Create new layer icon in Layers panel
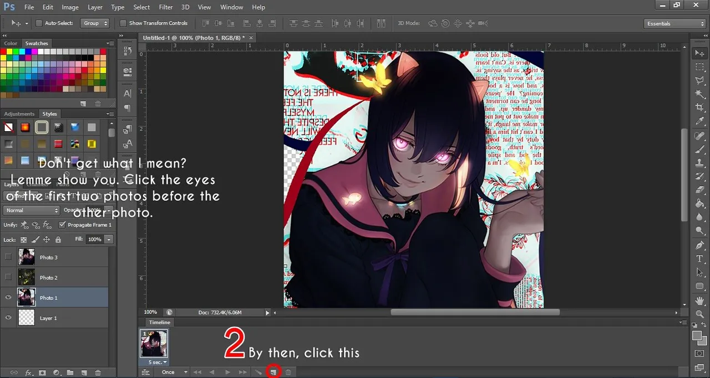Image resolution: width=710 pixels, height=378 pixels. pos(84,373)
